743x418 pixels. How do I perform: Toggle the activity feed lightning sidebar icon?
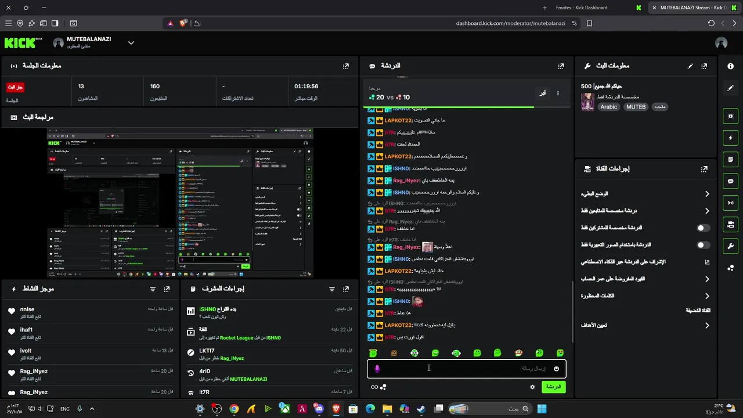coord(730,138)
